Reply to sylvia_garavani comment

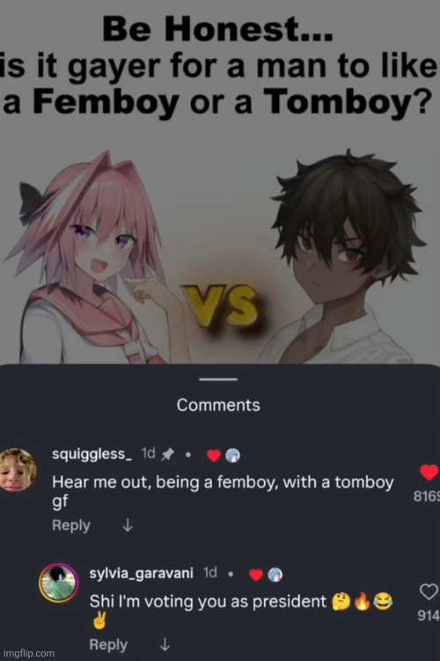tap(108, 644)
